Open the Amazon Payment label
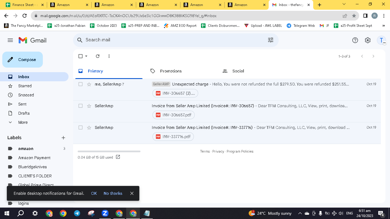The image size is (390, 219). coord(34,158)
